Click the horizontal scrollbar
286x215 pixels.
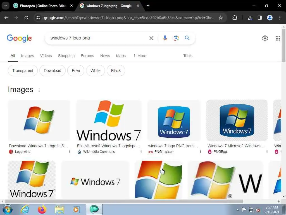pos(124,201)
